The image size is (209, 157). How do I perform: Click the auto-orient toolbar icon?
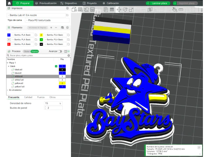[x=86, y=10]
